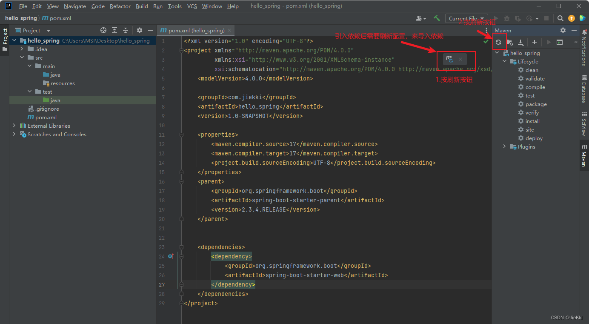Open Code With Me colorful icon
Viewport: 589px width, 324px height.
point(582,18)
